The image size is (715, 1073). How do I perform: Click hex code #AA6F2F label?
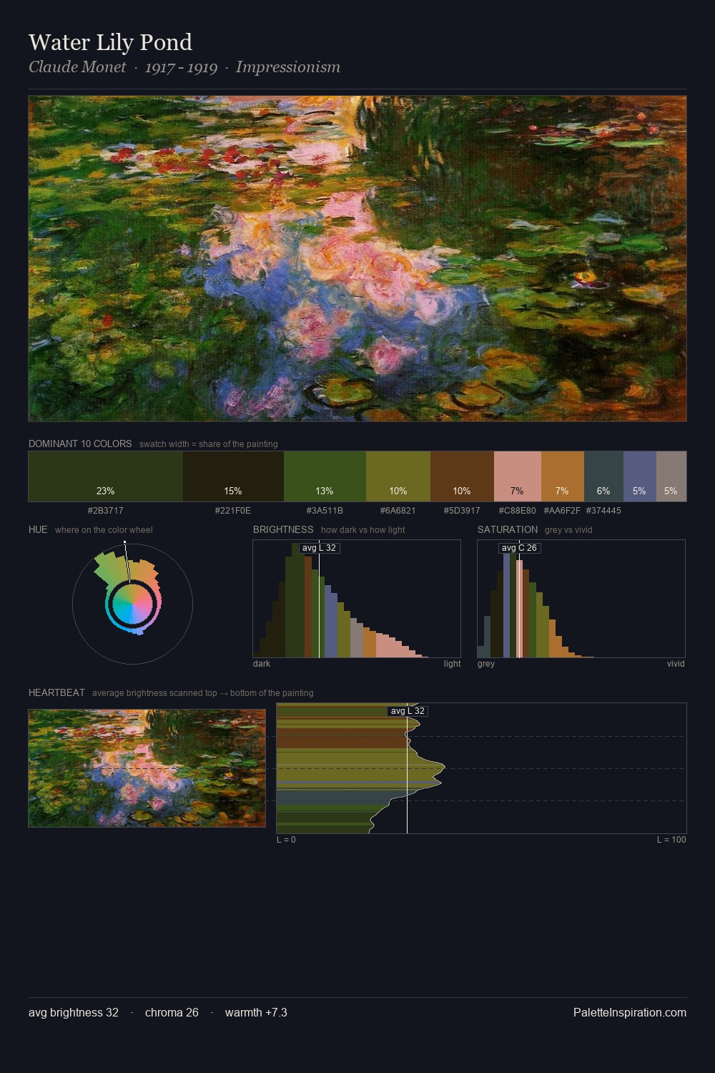563,511
